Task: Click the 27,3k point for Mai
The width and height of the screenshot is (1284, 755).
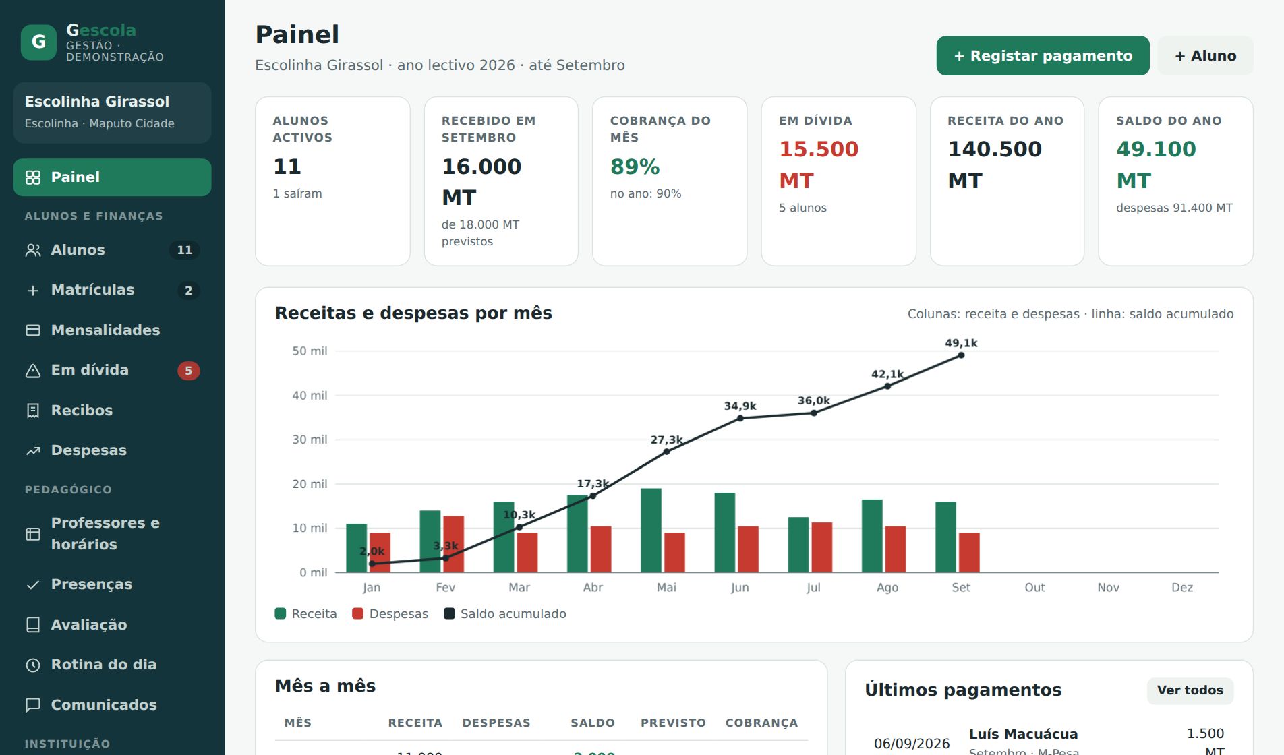Action: [x=666, y=452]
